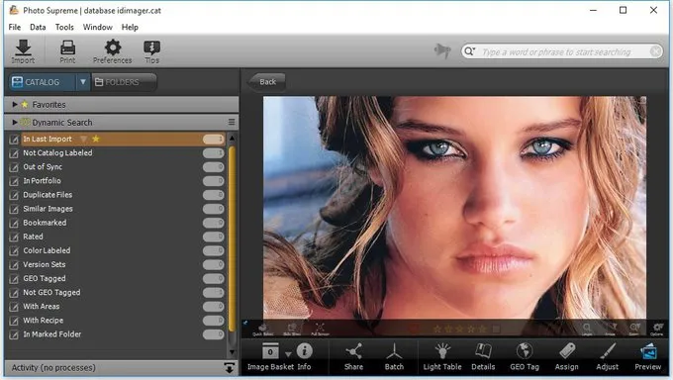Image resolution: width=673 pixels, height=380 pixels.
Task: Click the list scrollbar down arrow
Action: [x=232, y=352]
